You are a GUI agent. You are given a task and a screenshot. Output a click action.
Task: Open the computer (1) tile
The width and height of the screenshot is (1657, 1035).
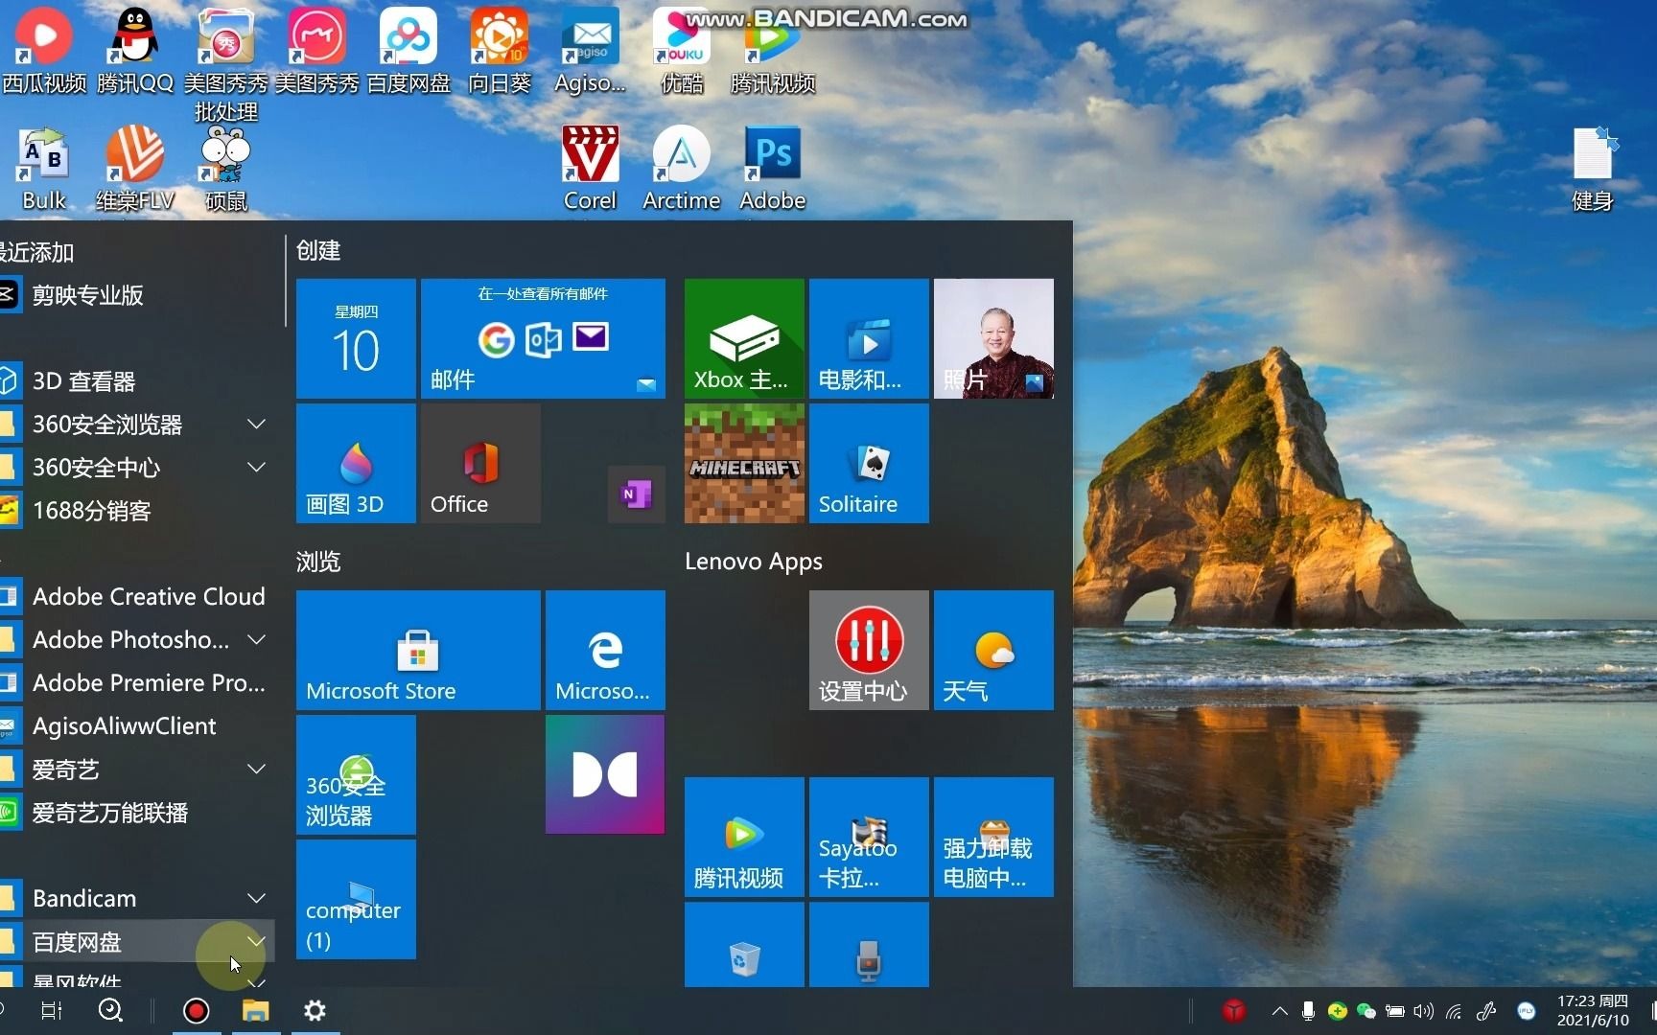[x=356, y=899]
